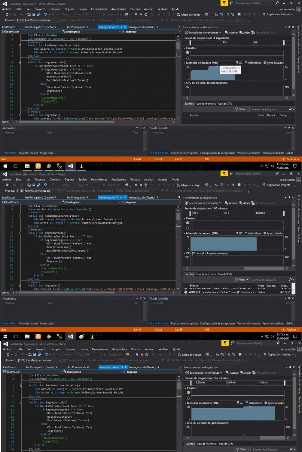The image size is (302, 452).
Task: Select the ADO.NET Ejecutar Reader event row
Action: [x=237, y=292]
